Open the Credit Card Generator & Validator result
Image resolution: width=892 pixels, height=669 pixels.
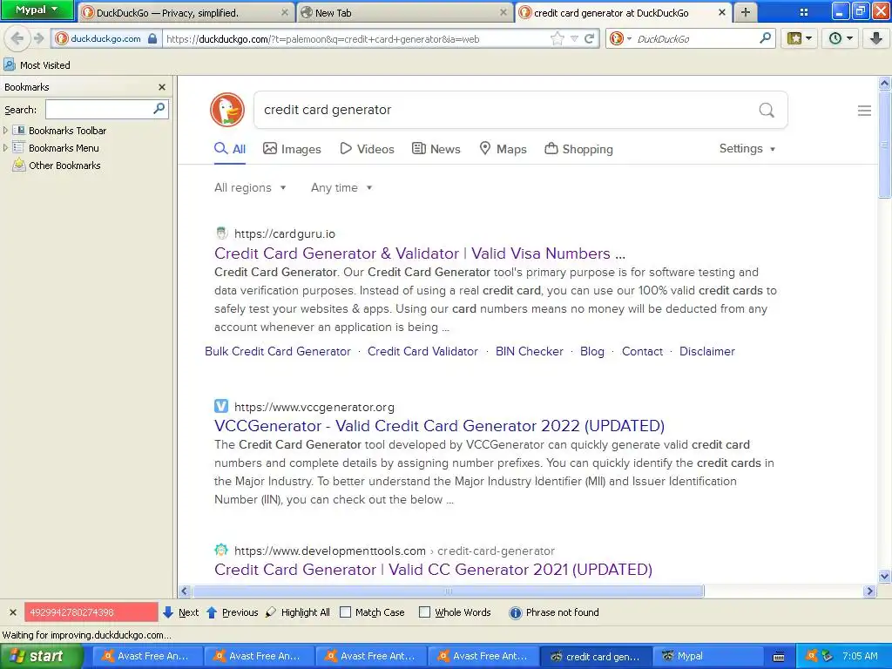tap(420, 253)
